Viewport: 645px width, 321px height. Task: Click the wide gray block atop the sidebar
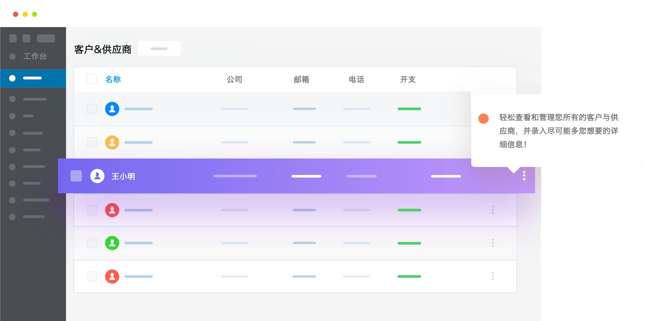coord(46,39)
